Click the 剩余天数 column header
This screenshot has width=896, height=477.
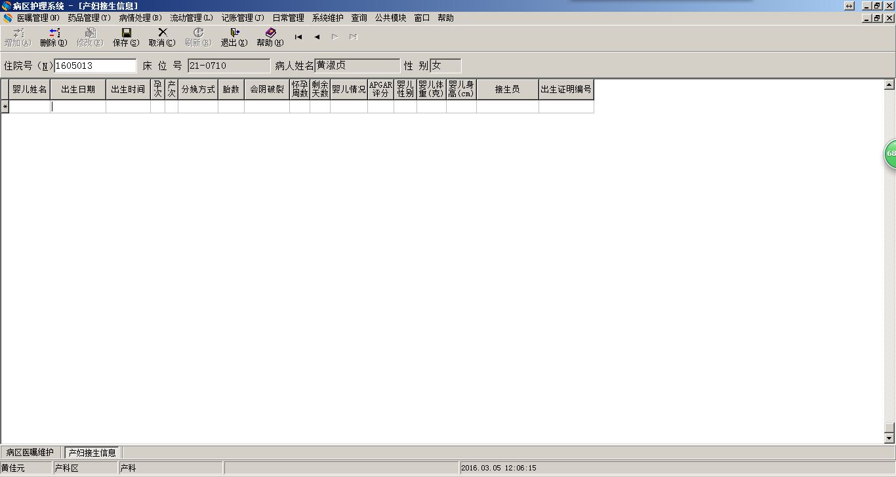point(320,90)
